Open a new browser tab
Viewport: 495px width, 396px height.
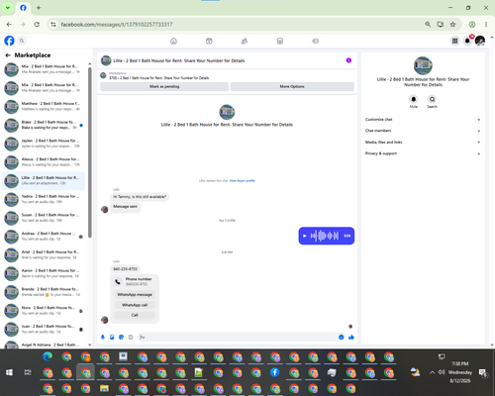[x=39, y=8]
